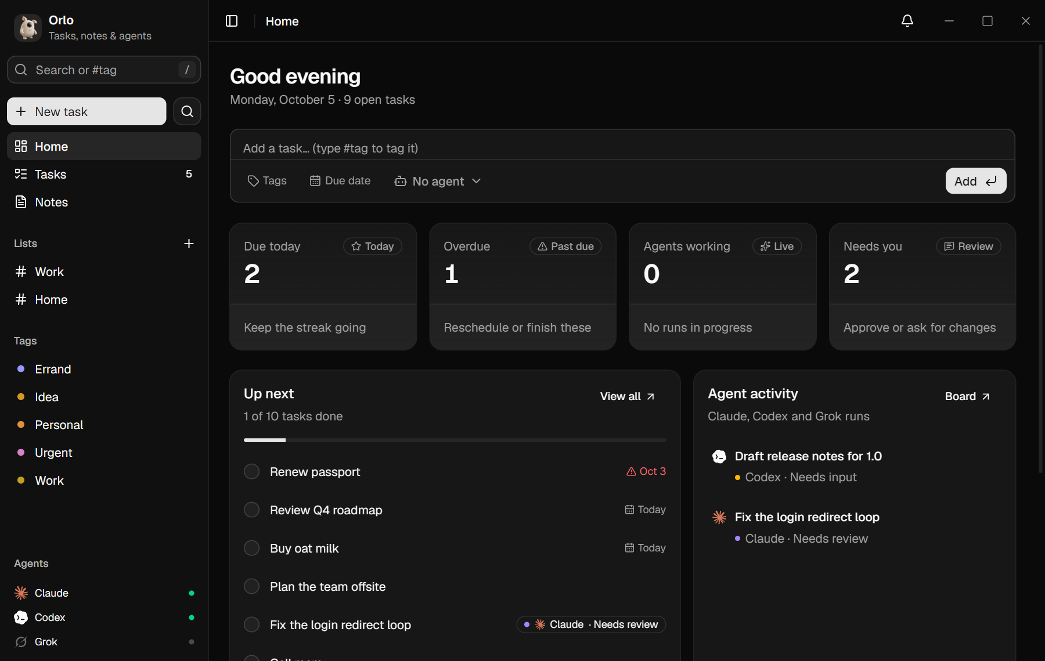Click the search magnifier button beside New task

coord(187,111)
